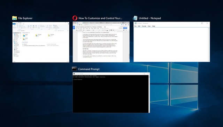Select the File Explorer window thumbnail

point(41,42)
